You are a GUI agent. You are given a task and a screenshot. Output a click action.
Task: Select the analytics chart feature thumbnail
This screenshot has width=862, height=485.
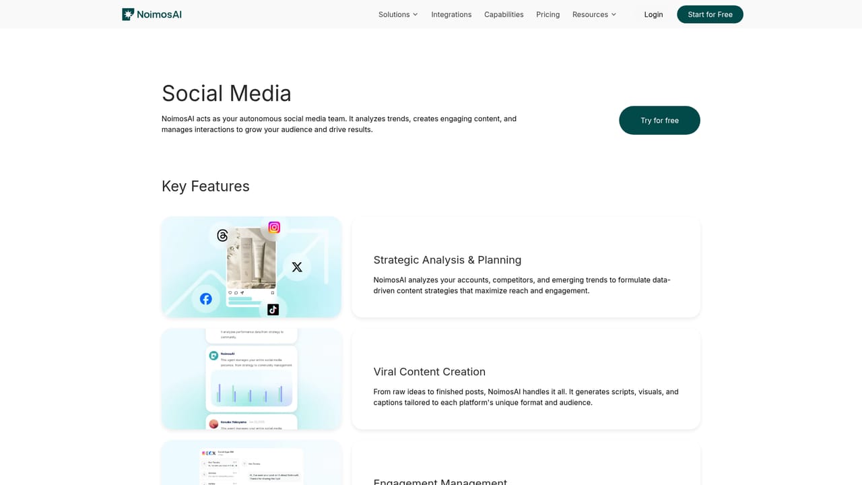[x=251, y=379]
